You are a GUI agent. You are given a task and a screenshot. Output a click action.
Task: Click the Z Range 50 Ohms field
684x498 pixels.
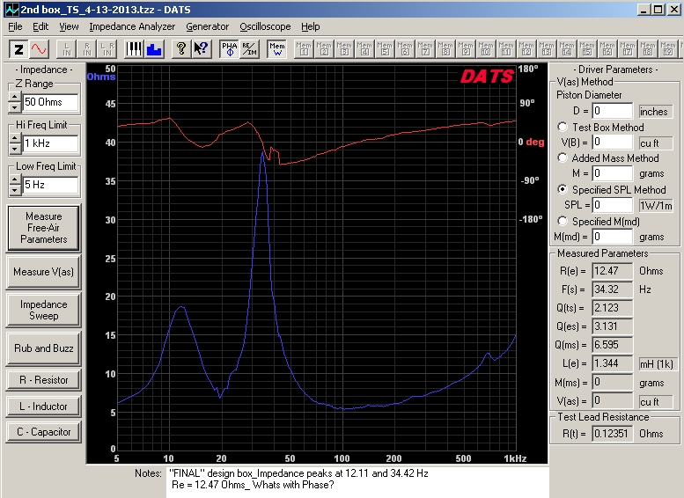pyautogui.click(x=50, y=102)
